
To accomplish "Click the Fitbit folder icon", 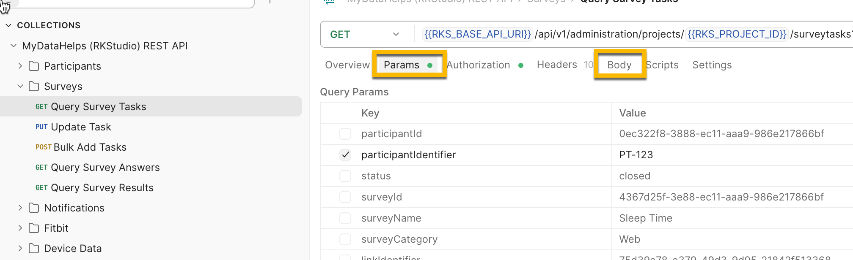I will point(34,228).
